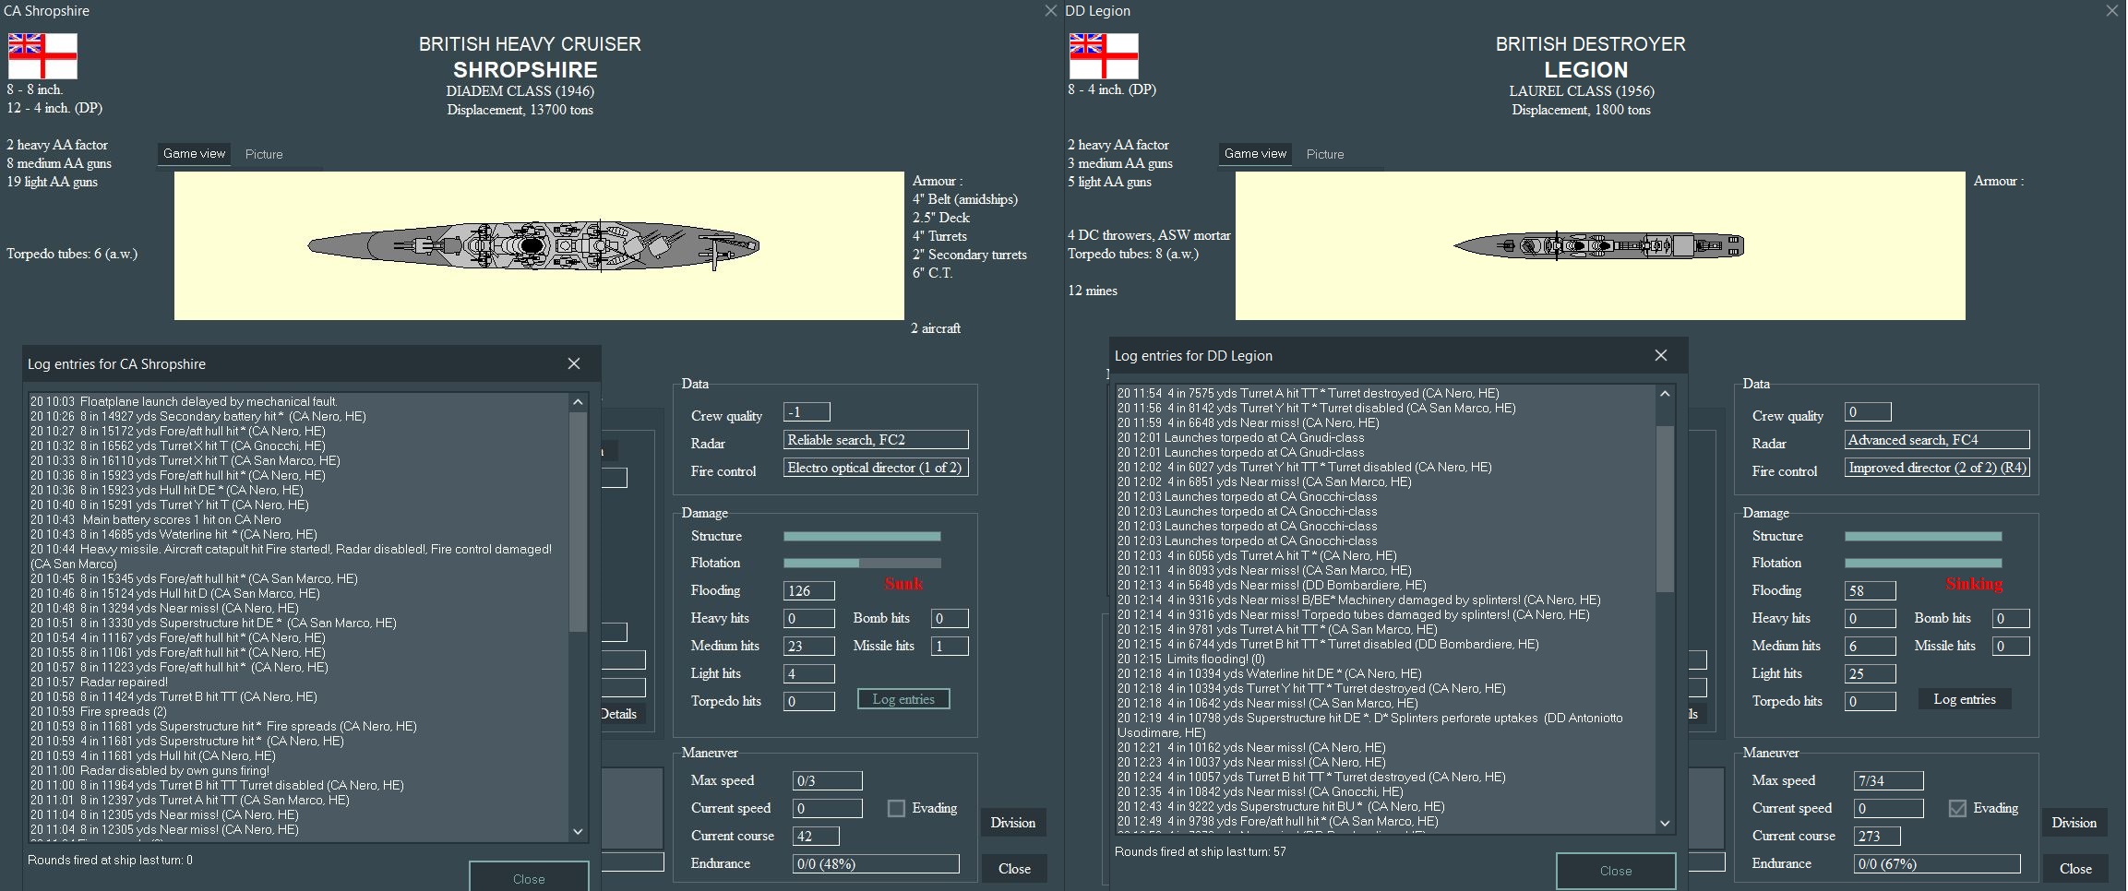Click Legion Endurance field 0/0 (67%)
Viewport: 2128px width, 891px height.
tap(1937, 863)
